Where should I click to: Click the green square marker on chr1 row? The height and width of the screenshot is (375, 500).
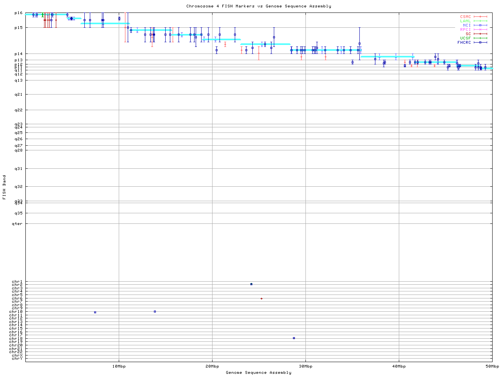pos(251,284)
